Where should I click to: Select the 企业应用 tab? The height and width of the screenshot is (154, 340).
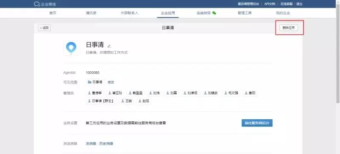(168, 13)
